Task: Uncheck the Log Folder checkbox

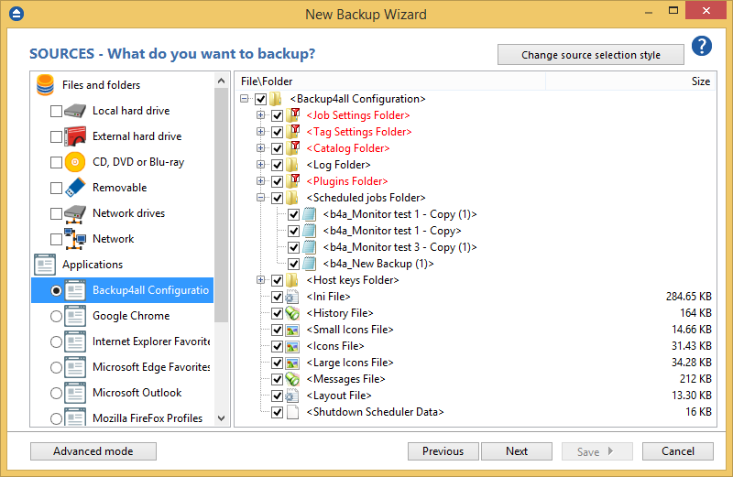Action: pos(278,165)
